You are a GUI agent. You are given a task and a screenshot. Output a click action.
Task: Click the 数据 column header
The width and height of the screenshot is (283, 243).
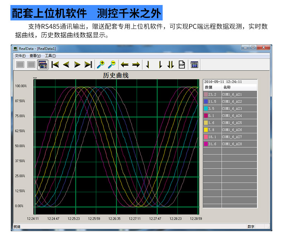pos(208,87)
